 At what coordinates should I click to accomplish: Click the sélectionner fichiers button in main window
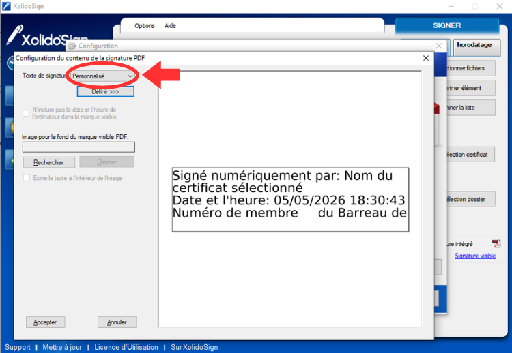471,68
